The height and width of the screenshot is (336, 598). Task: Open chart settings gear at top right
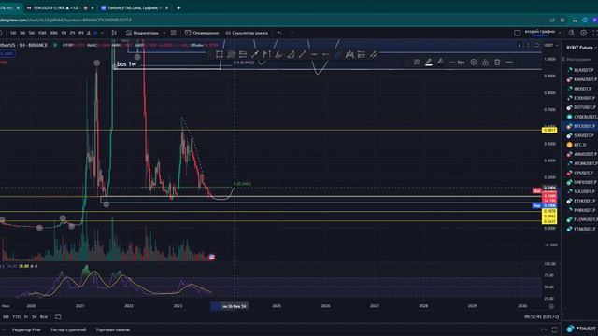tap(583, 33)
